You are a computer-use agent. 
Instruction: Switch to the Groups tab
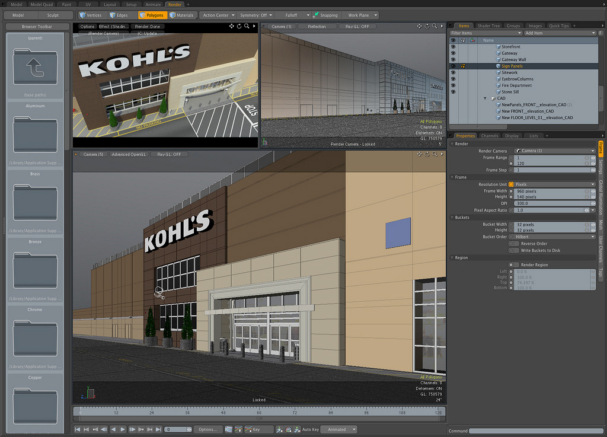(x=513, y=26)
